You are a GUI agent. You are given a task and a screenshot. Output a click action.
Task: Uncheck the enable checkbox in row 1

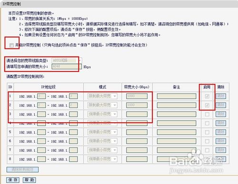point(207,96)
